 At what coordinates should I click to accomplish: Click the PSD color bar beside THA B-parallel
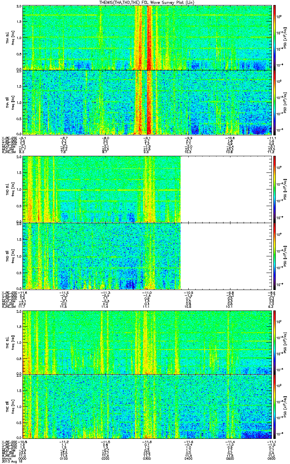pos(275,102)
